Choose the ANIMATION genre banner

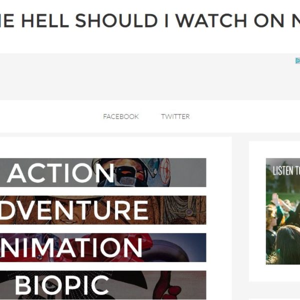click(x=103, y=247)
